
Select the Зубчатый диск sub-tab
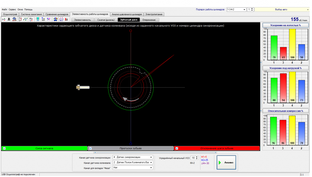point(129,20)
